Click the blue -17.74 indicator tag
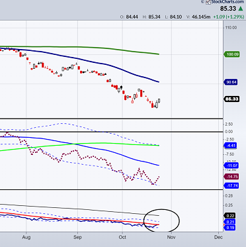Image resolution: width=246 pixels, height=247 pixels. [231, 186]
